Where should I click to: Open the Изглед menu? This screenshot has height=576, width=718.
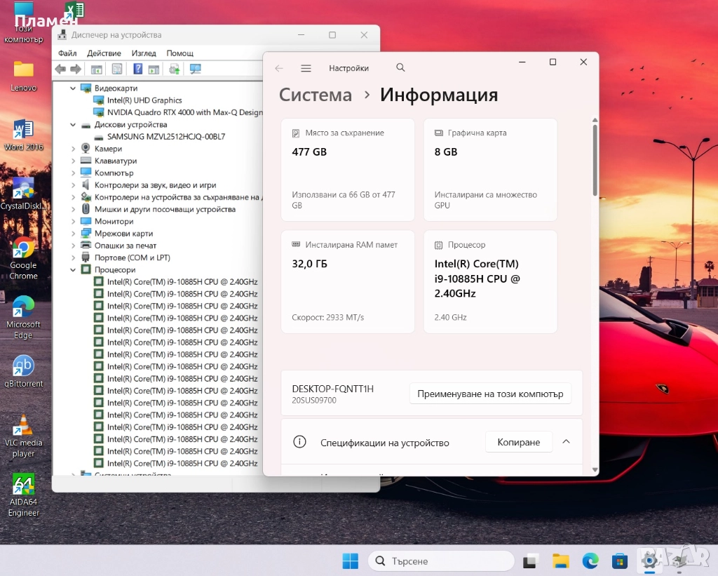144,53
